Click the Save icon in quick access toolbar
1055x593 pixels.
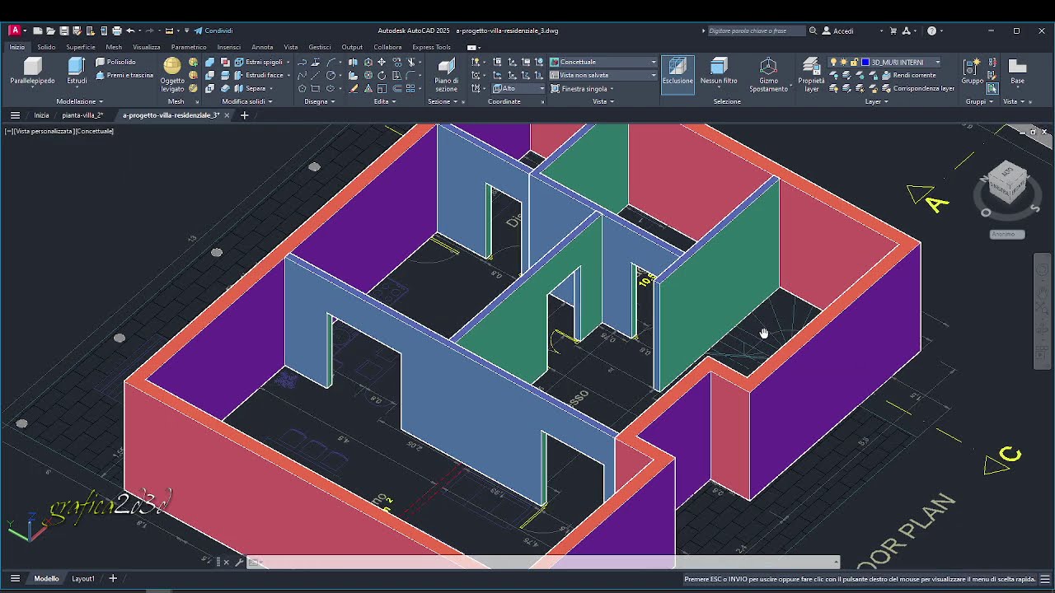pos(63,30)
